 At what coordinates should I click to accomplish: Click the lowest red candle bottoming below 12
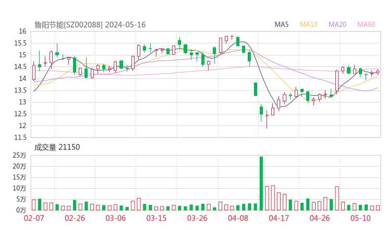tap(267, 119)
